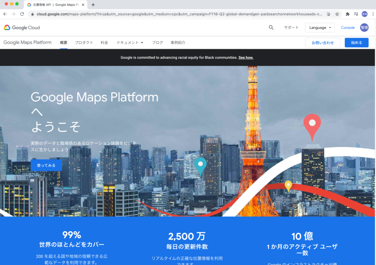Open the Language dropdown
This screenshot has height=265, width=376.
(x=320, y=28)
